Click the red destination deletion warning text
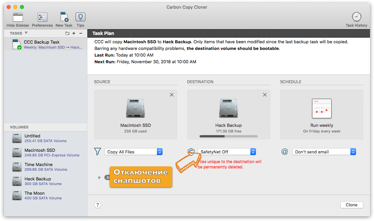 click(x=229, y=164)
